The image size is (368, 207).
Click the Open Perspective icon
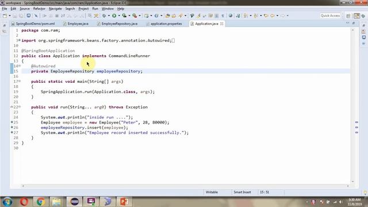click(x=348, y=16)
